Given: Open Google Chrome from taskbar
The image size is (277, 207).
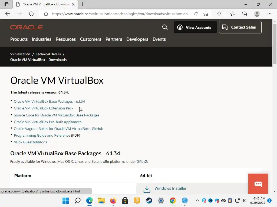Looking at the screenshot, I should click(173, 201).
